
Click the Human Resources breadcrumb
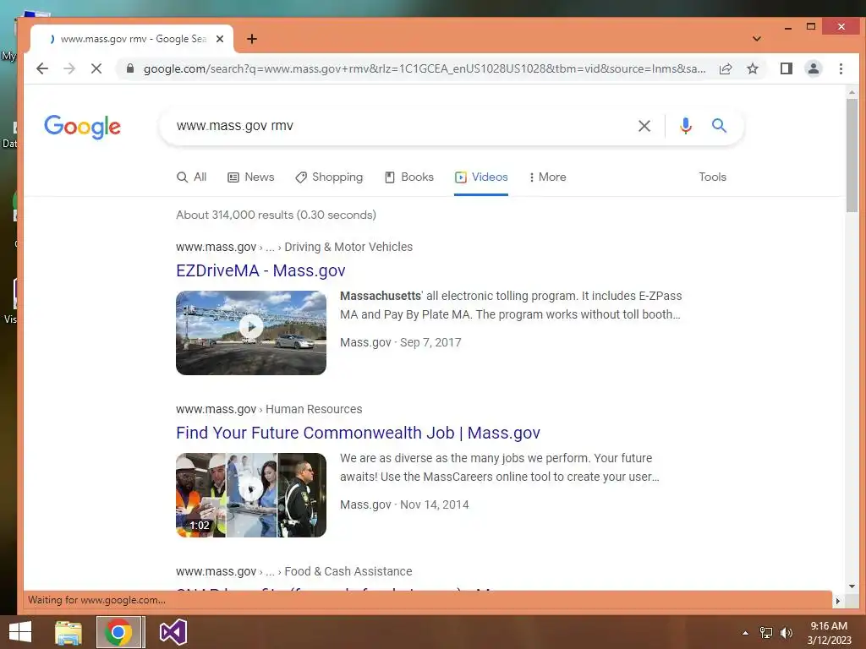(314, 409)
